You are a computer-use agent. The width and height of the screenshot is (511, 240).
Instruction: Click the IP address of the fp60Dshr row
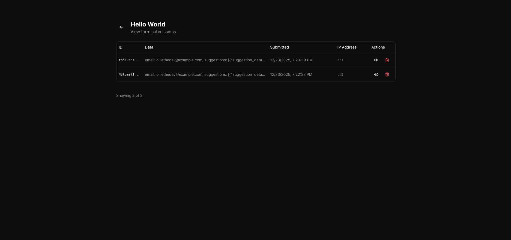pos(340,60)
